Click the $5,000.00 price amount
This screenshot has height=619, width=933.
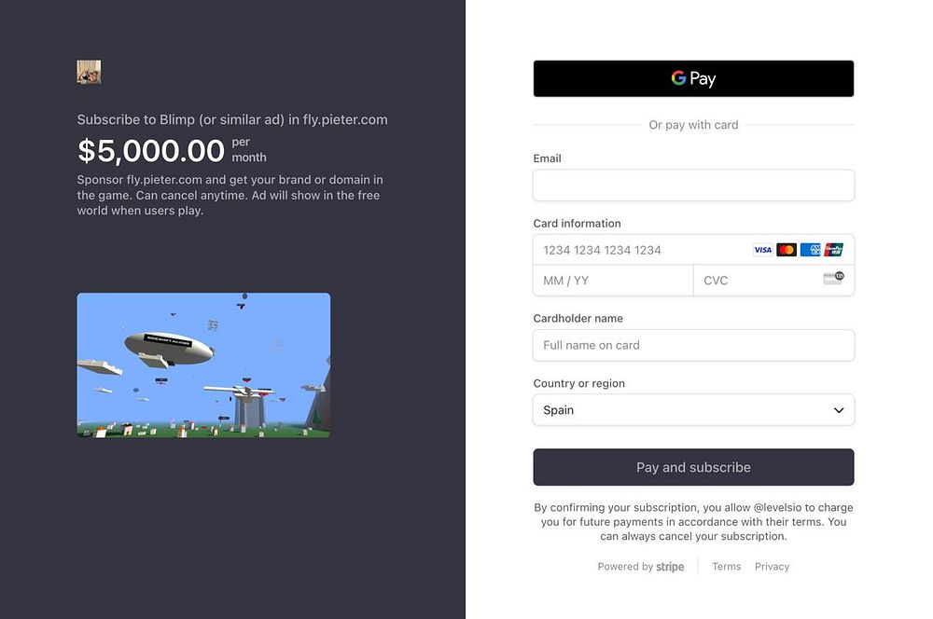pyautogui.click(x=151, y=150)
